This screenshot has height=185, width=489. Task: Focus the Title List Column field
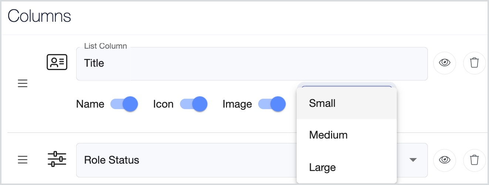pyautogui.click(x=252, y=63)
